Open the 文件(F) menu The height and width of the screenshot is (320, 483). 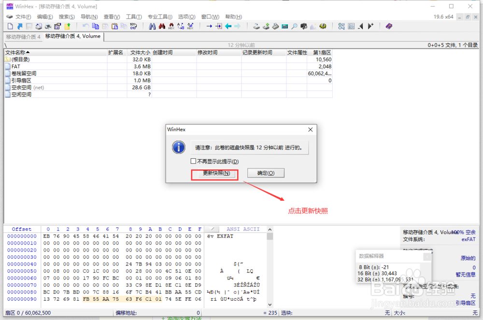click(x=23, y=16)
